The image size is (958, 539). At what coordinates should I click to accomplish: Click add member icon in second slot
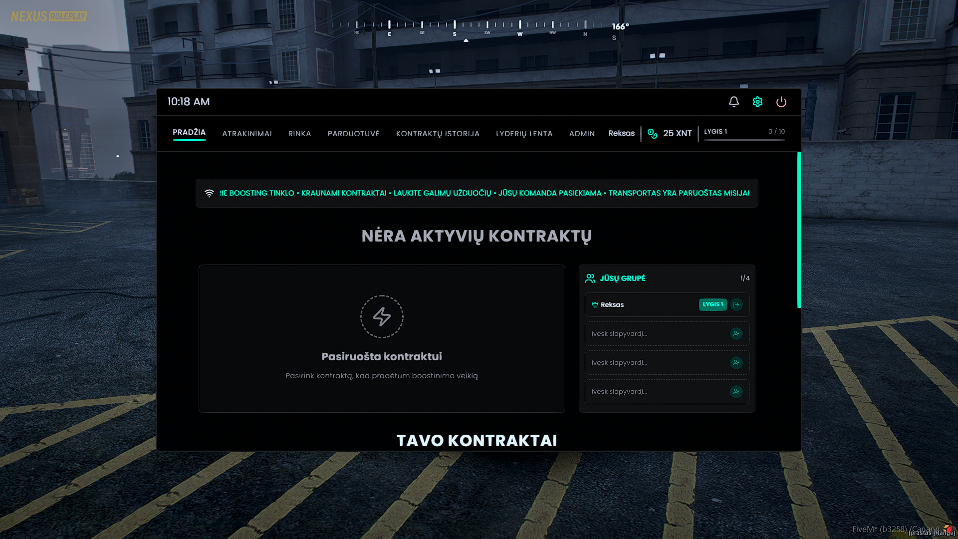pyautogui.click(x=736, y=363)
